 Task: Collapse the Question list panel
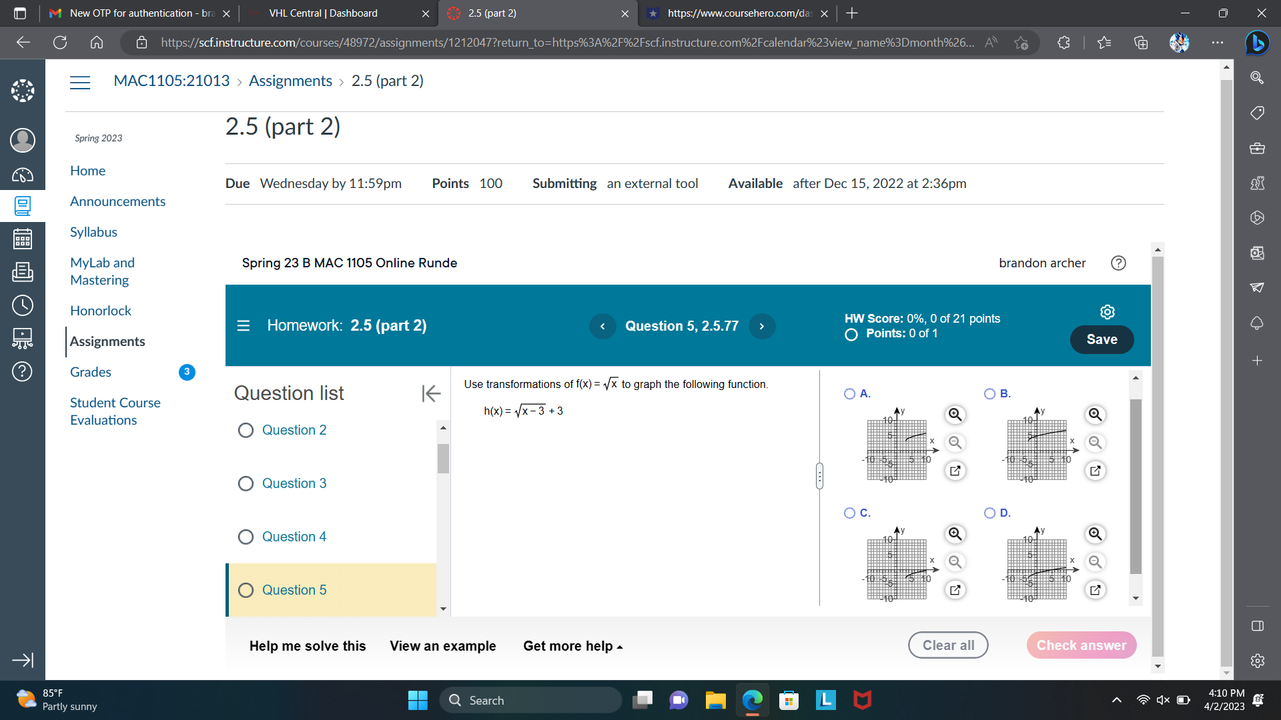(x=431, y=393)
